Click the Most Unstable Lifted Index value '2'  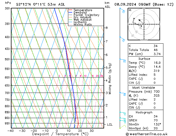[155, 100]
